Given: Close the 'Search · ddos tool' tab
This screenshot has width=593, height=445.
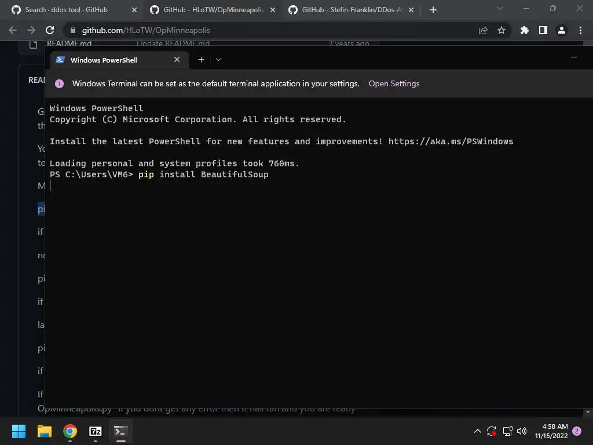Looking at the screenshot, I should (x=134, y=10).
